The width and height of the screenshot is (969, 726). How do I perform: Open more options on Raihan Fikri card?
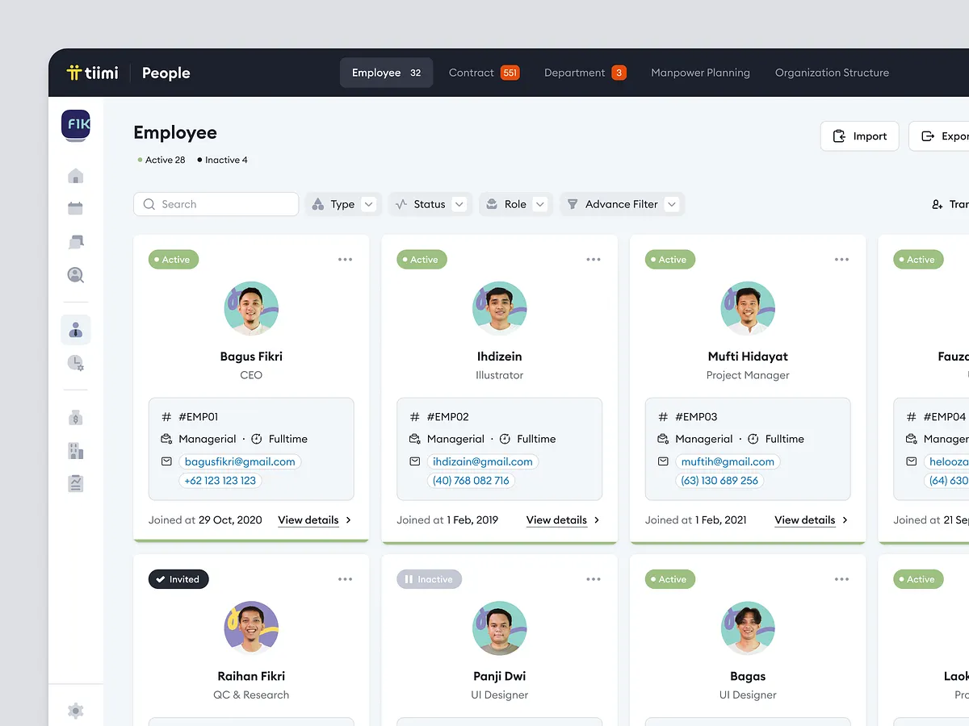tap(346, 579)
